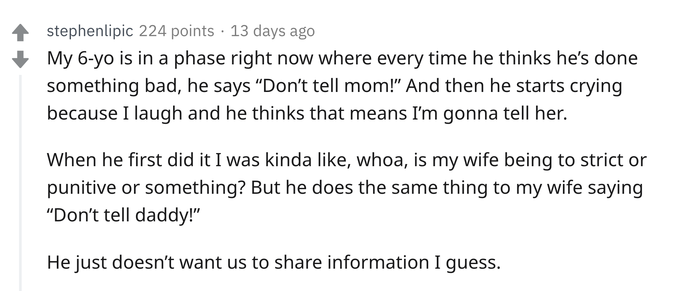Click the word "6-yo" in first line
The width and height of the screenshot is (691, 291).
(x=96, y=59)
